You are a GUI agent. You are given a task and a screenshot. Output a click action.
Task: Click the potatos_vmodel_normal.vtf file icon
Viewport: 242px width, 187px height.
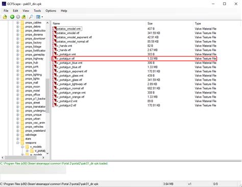[x=55, y=41]
